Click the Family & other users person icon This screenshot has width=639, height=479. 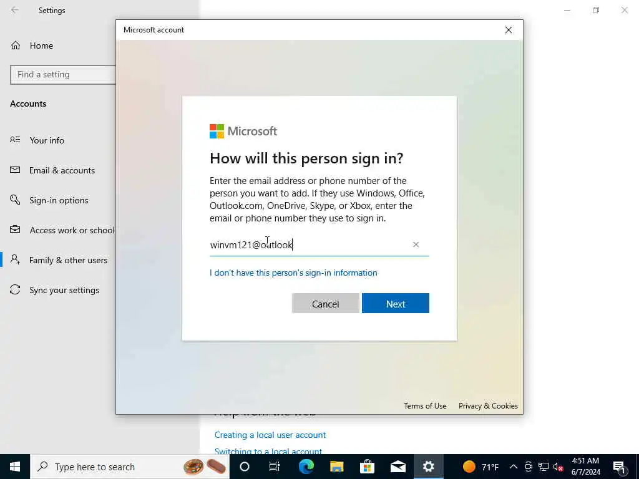tap(15, 259)
